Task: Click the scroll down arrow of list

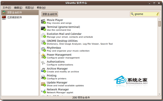Action: [159, 94]
